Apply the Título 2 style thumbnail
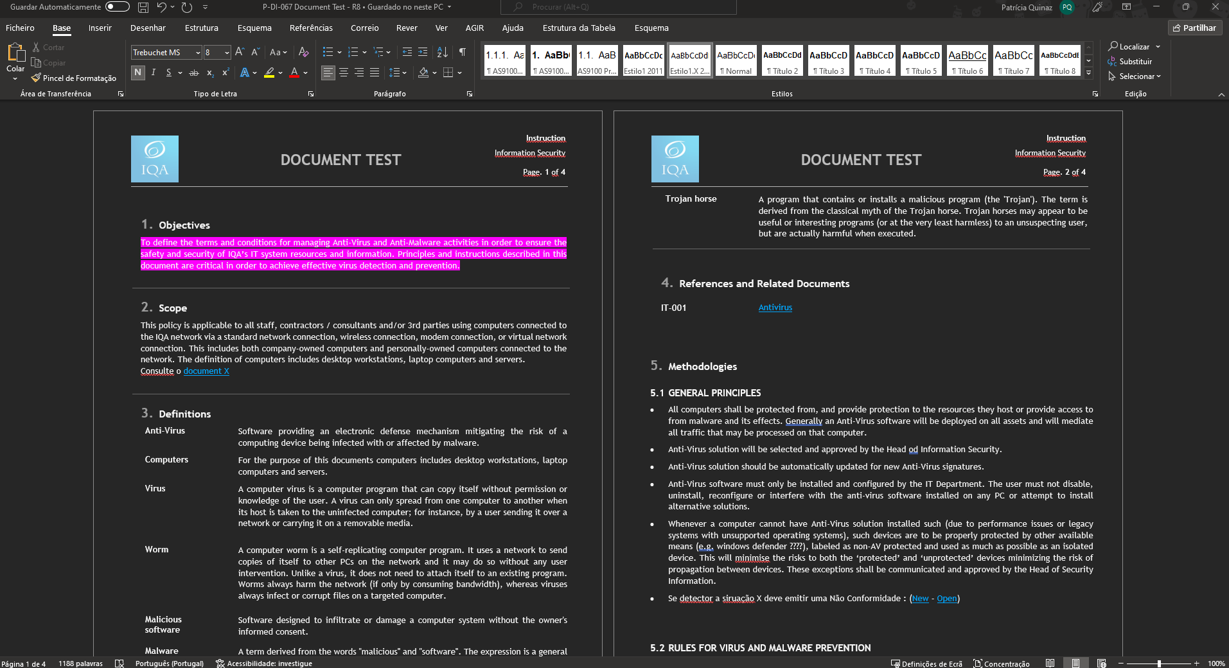 pos(782,61)
